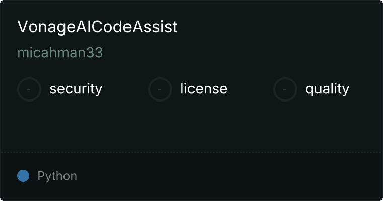Viewport: 383px width, 201px height.
Task: Click the Python language label
Action: pos(57,176)
